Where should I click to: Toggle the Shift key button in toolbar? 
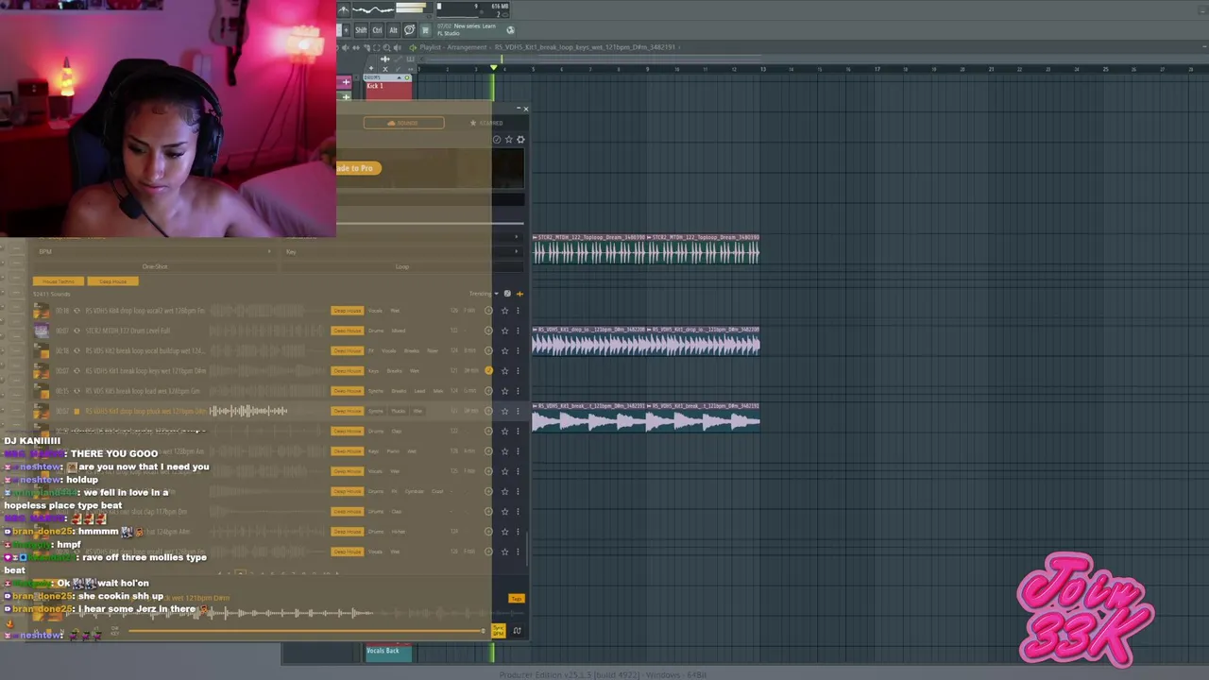click(361, 30)
